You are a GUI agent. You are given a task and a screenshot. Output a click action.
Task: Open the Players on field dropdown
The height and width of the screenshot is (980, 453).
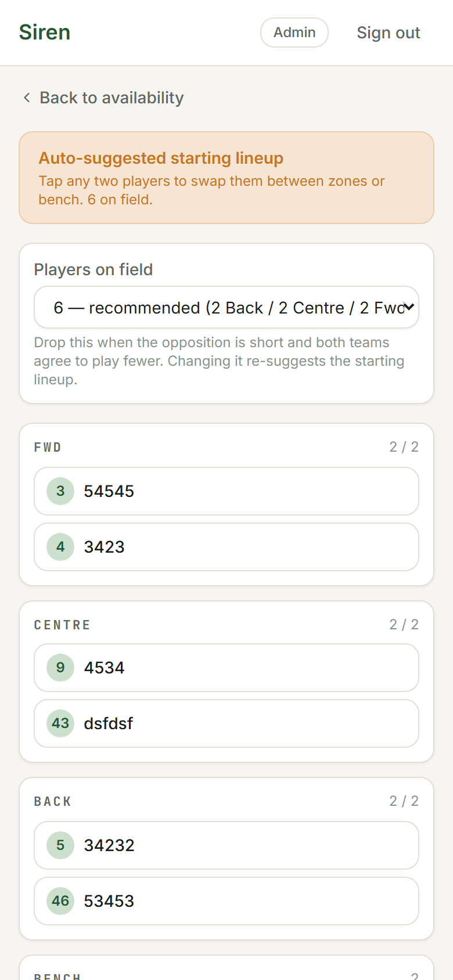tap(227, 308)
